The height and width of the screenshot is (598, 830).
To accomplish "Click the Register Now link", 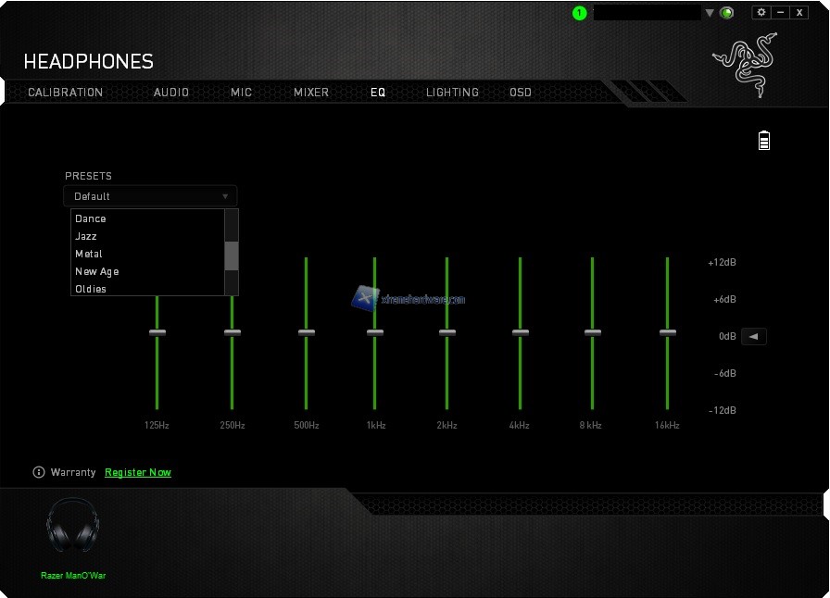I will pos(138,472).
